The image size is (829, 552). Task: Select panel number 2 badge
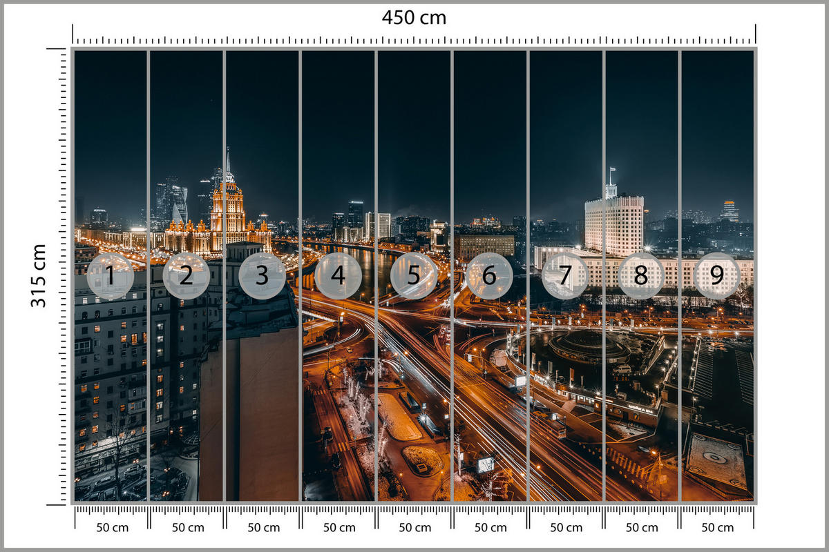click(x=188, y=275)
